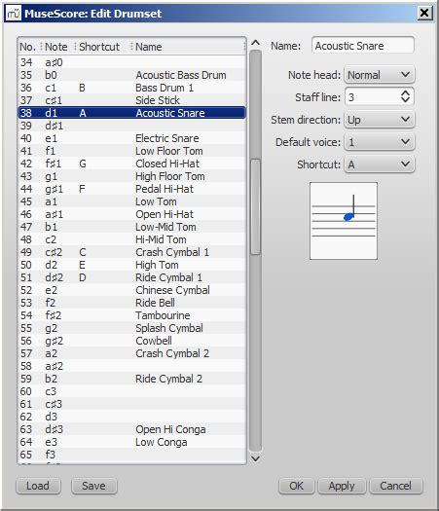This screenshot has width=439, height=511.
Task: Click the Cancel button
Action: click(x=395, y=486)
